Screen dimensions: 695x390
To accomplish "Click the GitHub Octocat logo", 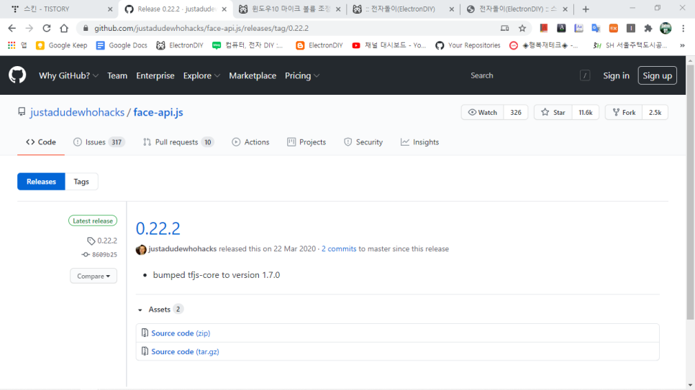I will coord(17,75).
